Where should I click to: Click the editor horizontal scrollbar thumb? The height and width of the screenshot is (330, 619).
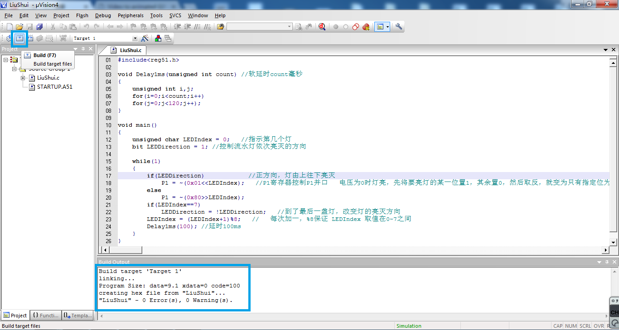126,250
